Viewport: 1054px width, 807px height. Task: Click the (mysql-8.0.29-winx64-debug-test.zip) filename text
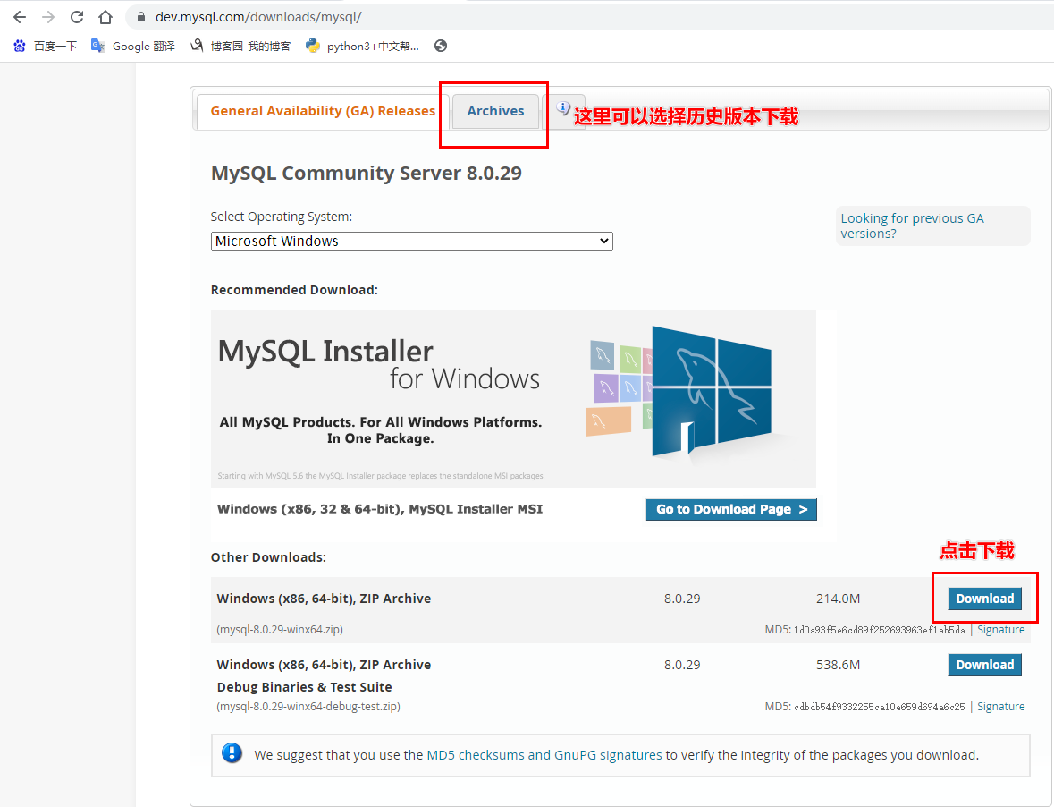pos(308,706)
